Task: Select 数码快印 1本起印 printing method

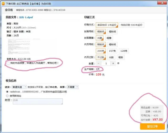Action: [x=107, y=25]
